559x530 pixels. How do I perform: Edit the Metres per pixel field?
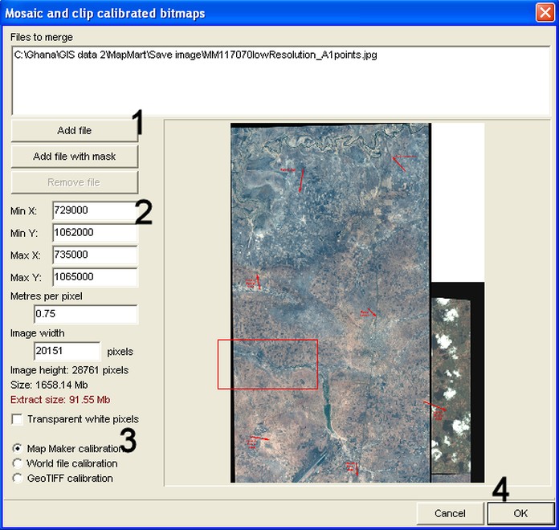[x=85, y=314]
